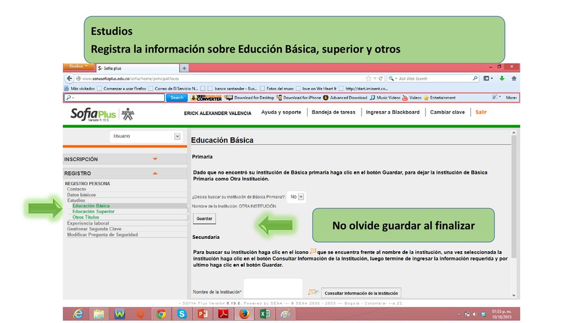Click Salir to log out
Image resolution: width=574 pixels, height=323 pixels.
(481, 112)
